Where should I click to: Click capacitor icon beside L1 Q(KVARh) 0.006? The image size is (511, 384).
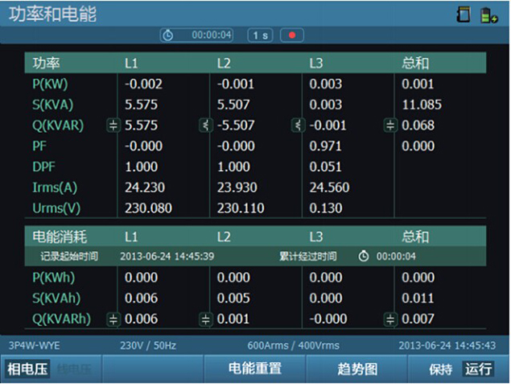(x=113, y=319)
